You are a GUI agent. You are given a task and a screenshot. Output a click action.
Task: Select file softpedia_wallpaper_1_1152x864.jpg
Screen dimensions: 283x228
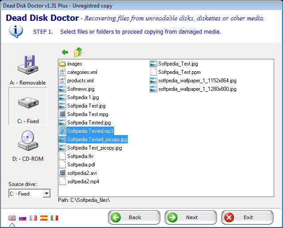(x=197, y=81)
